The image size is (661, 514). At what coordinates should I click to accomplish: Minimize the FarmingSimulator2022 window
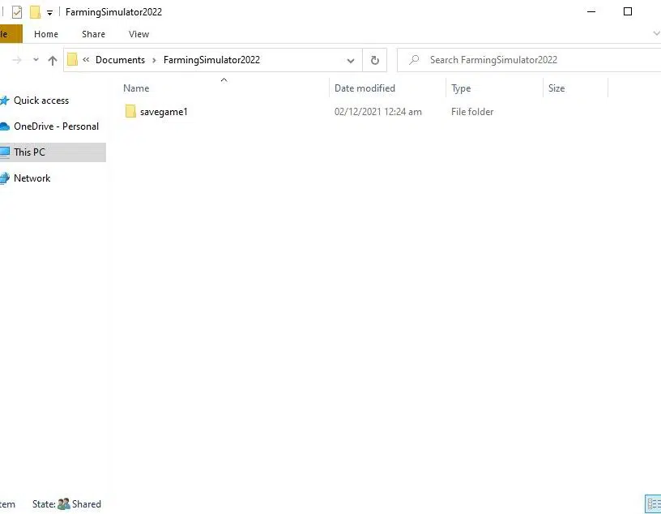point(591,12)
